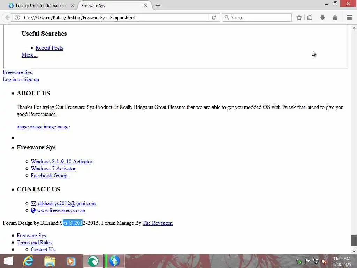Click the CONTACT US heading
357x268 pixels.
(x=38, y=189)
